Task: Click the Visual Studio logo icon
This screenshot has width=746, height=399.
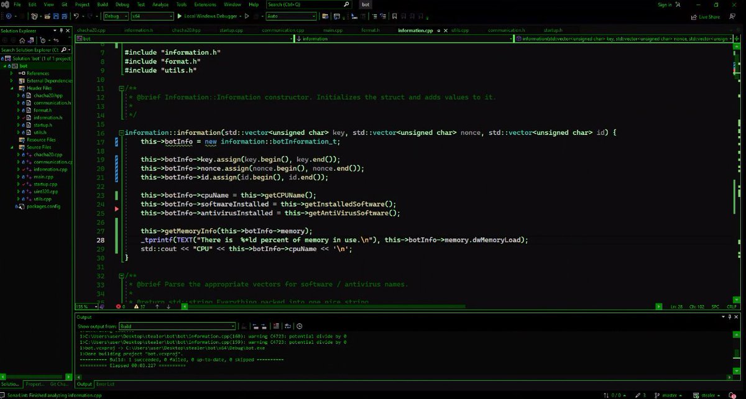Action: click(5, 4)
